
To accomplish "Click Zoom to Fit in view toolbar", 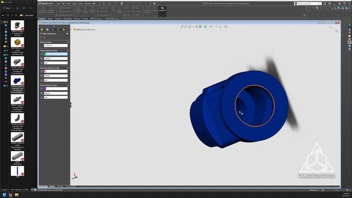I will (182, 26).
